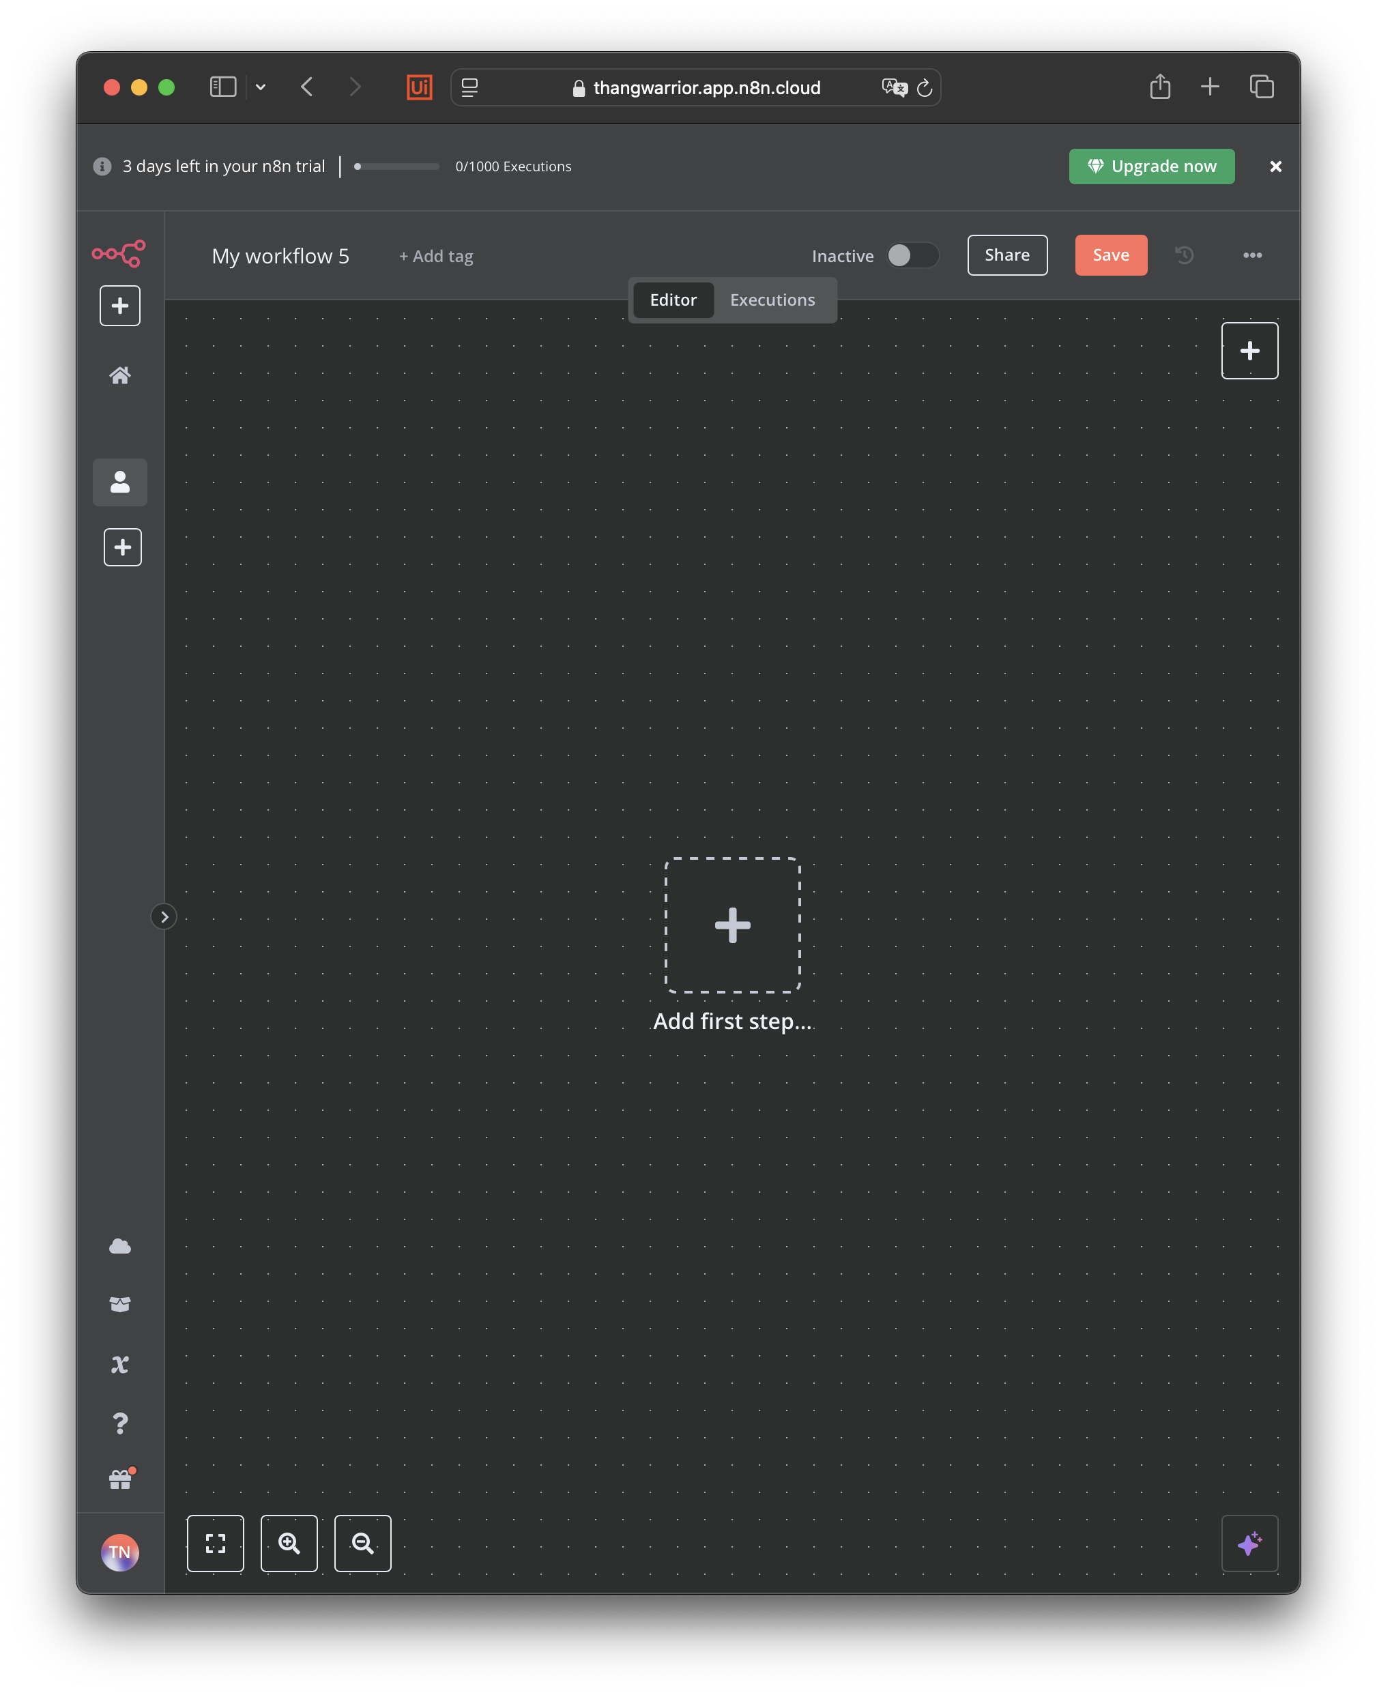The image size is (1377, 1695).
Task: Zoom in on the canvas
Action: coord(289,1544)
